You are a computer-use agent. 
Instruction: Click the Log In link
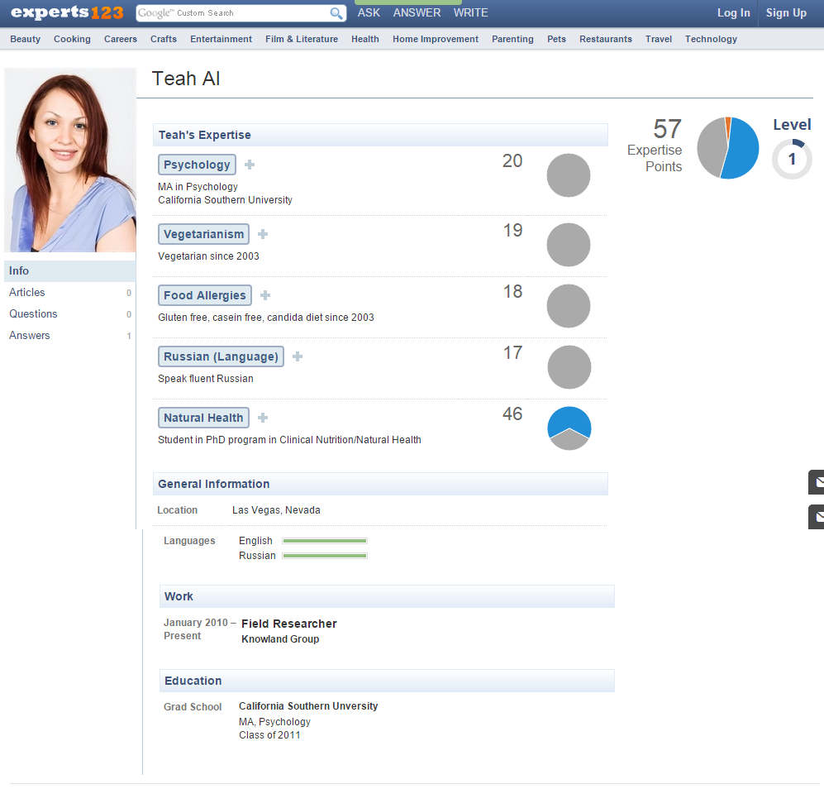(x=734, y=13)
